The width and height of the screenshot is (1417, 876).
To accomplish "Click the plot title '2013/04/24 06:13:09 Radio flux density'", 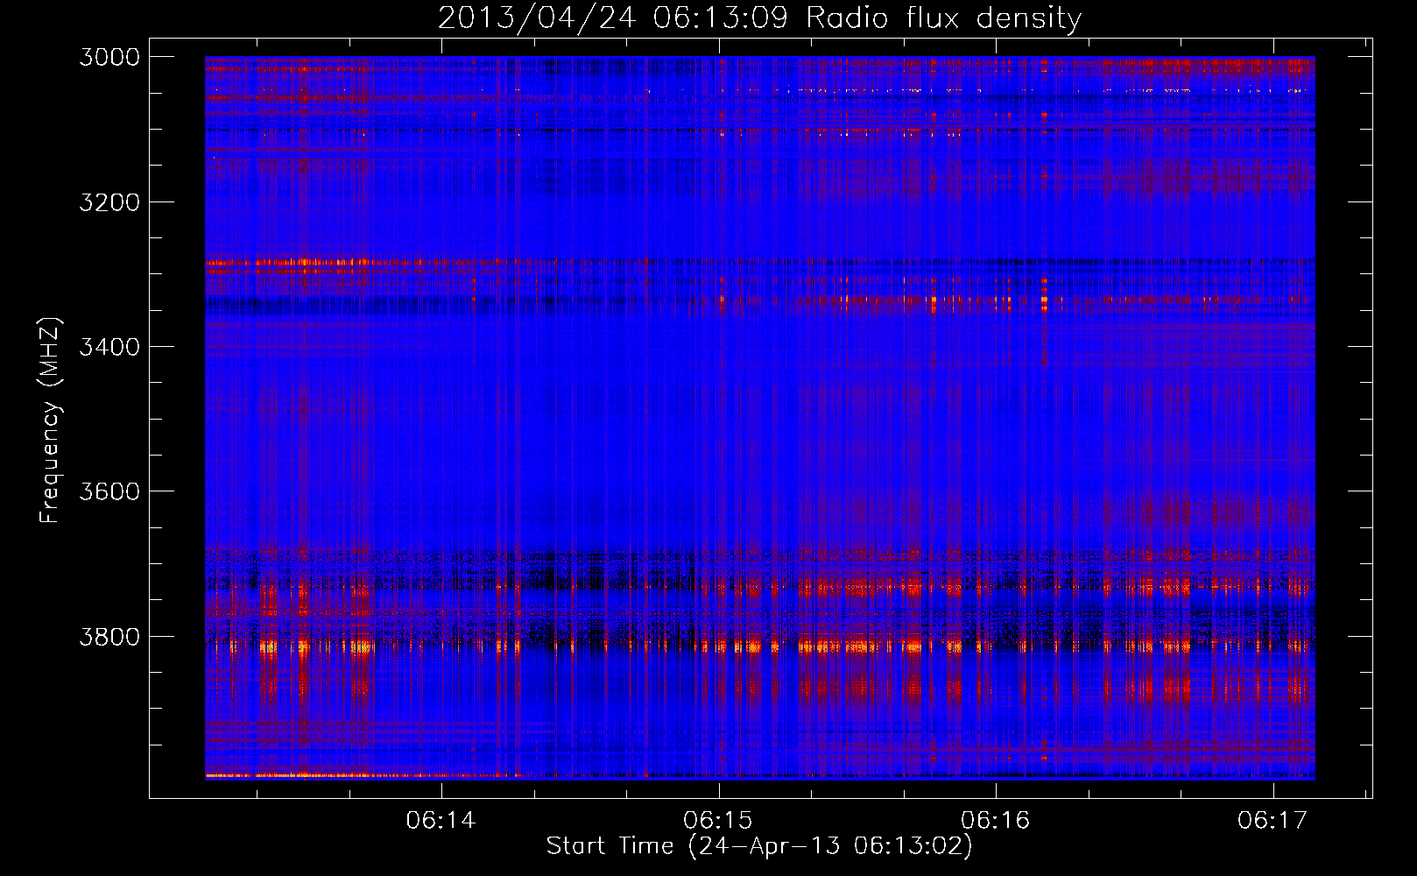I will pos(759,18).
